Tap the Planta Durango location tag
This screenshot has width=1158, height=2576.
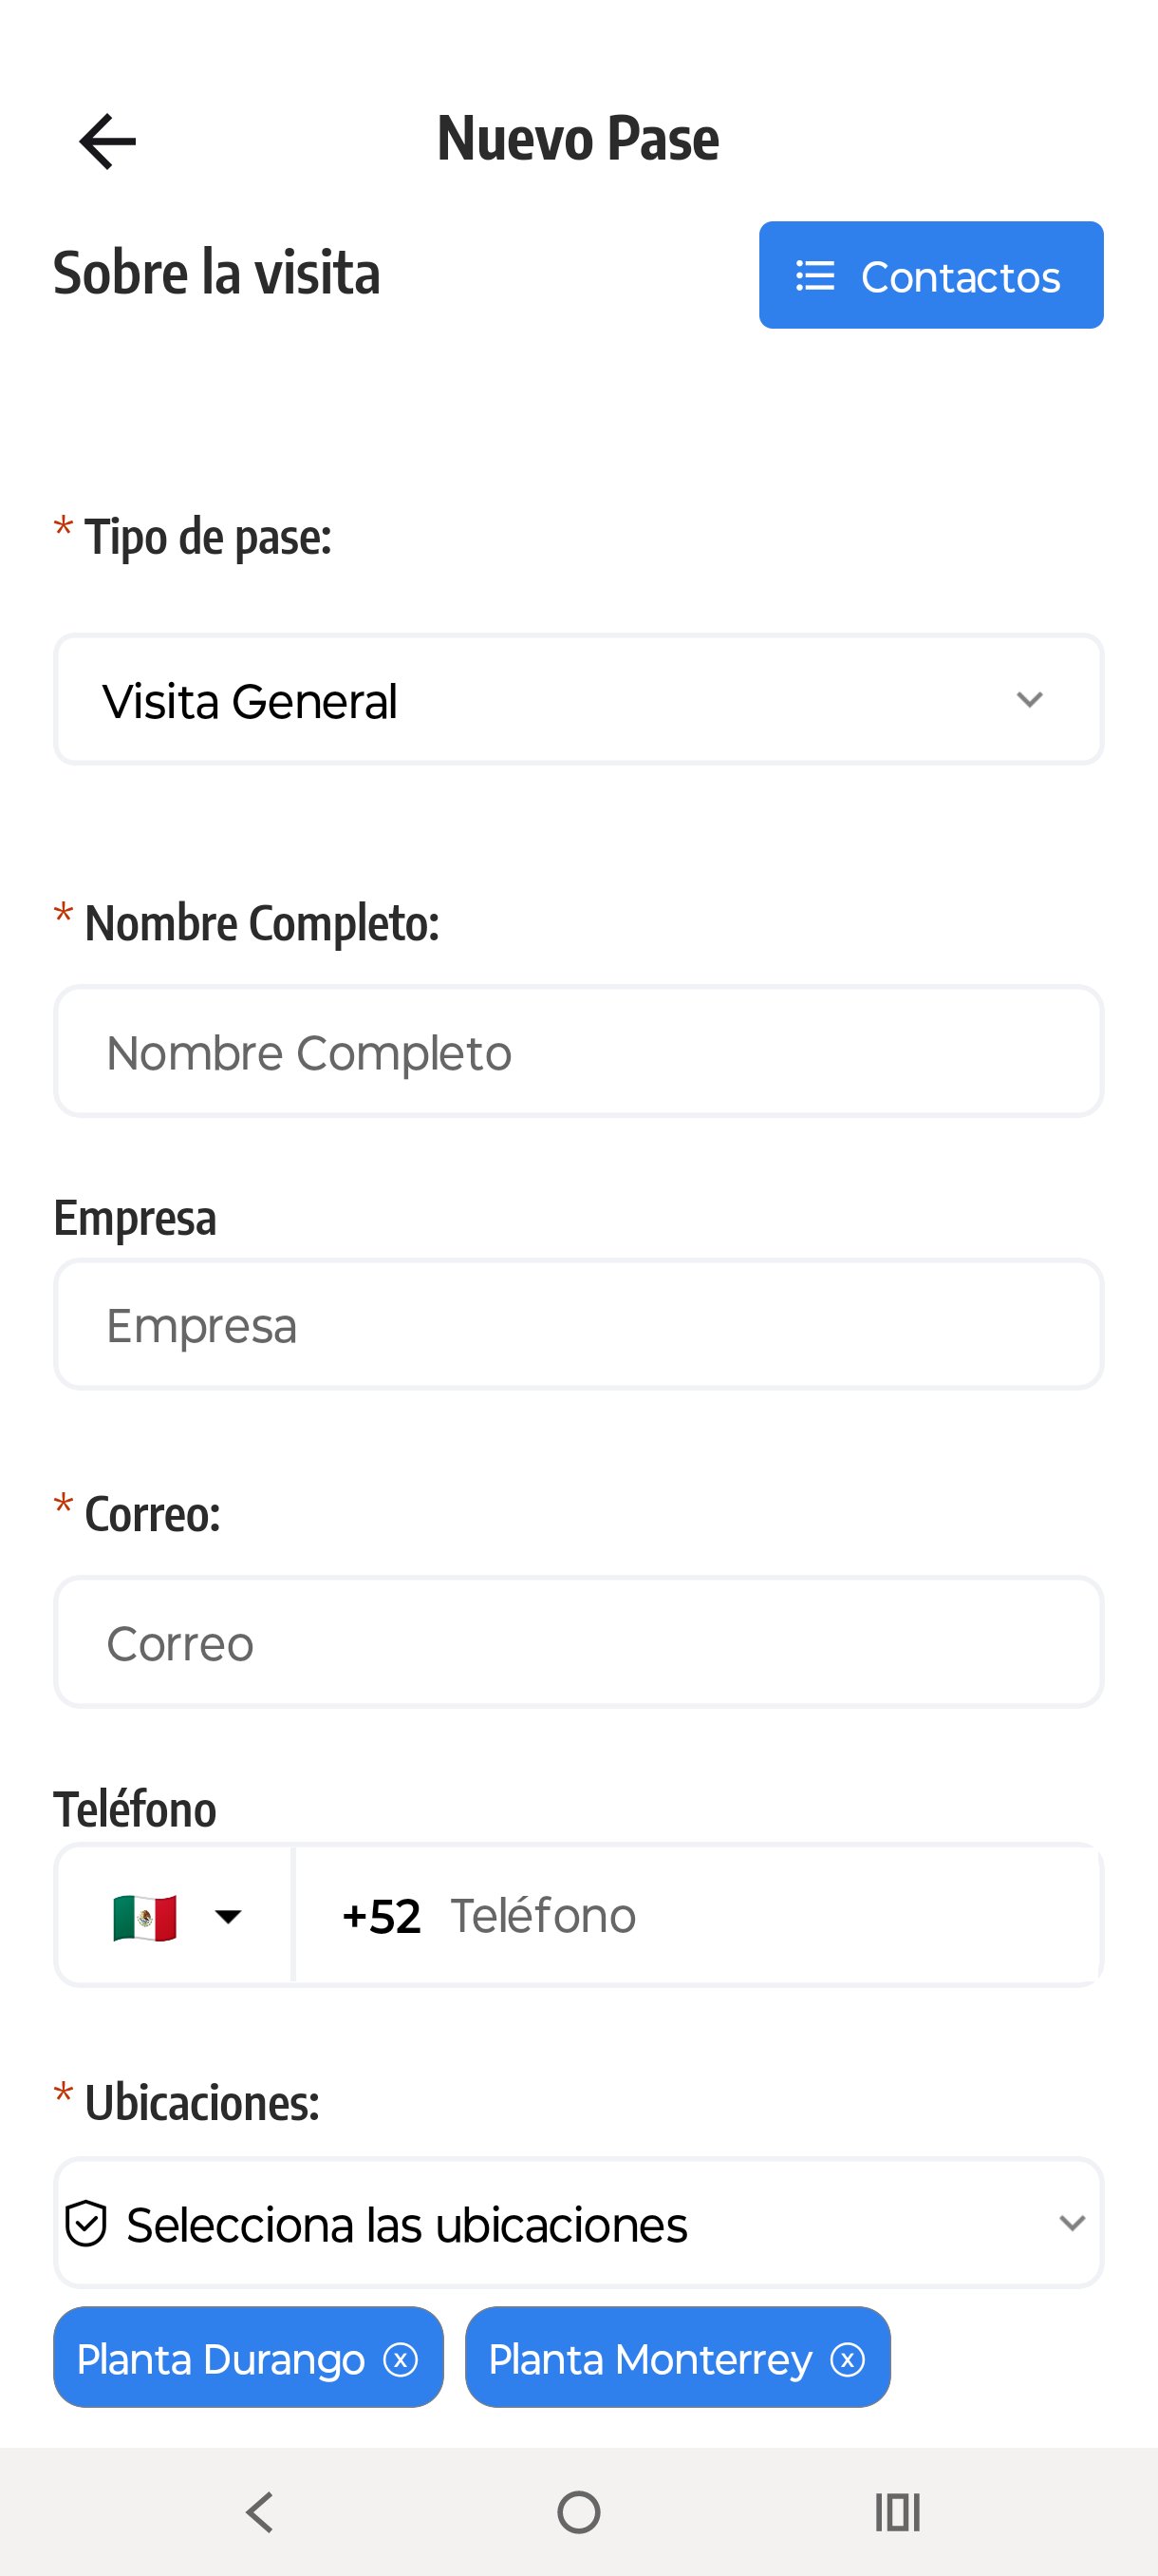[221, 2360]
